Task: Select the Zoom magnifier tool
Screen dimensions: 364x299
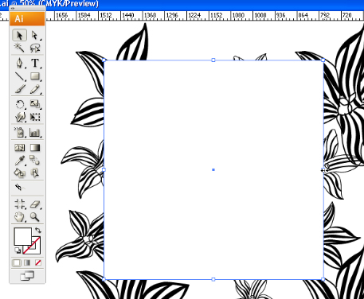Action: (35, 217)
